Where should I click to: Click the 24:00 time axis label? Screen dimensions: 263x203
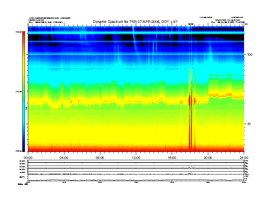[244, 158]
